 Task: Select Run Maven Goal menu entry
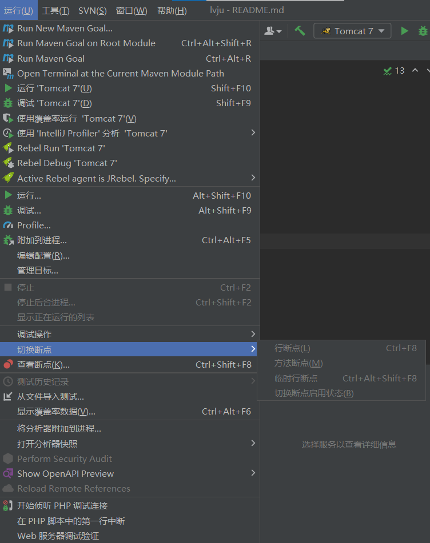(130, 58)
